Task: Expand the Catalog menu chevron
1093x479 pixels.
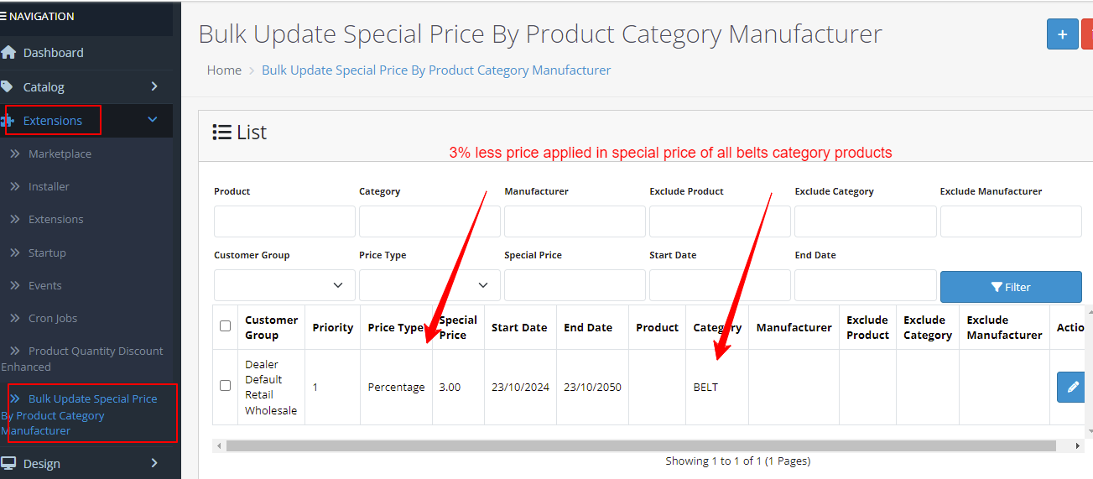Action: (x=154, y=86)
